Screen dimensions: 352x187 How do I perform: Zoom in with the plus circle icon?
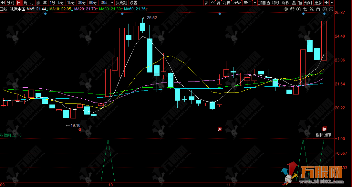point(325,9)
